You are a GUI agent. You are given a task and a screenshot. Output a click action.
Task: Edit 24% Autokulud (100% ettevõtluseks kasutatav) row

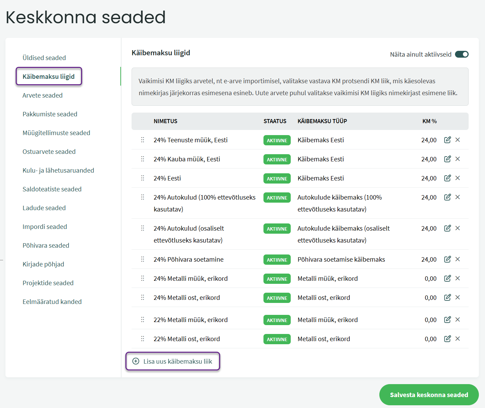click(x=447, y=197)
